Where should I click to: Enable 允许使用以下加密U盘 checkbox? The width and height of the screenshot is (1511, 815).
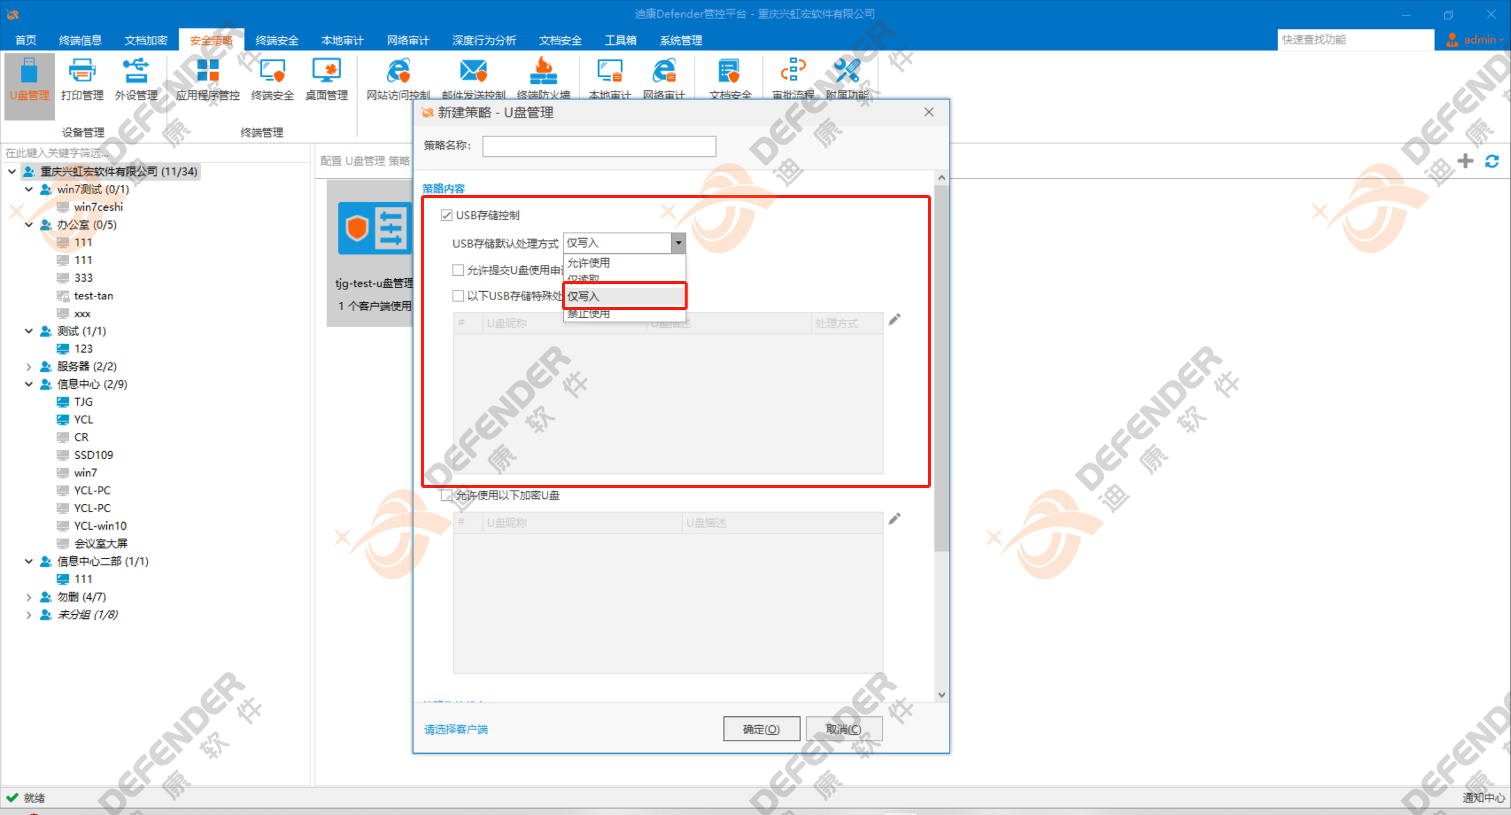tap(447, 495)
